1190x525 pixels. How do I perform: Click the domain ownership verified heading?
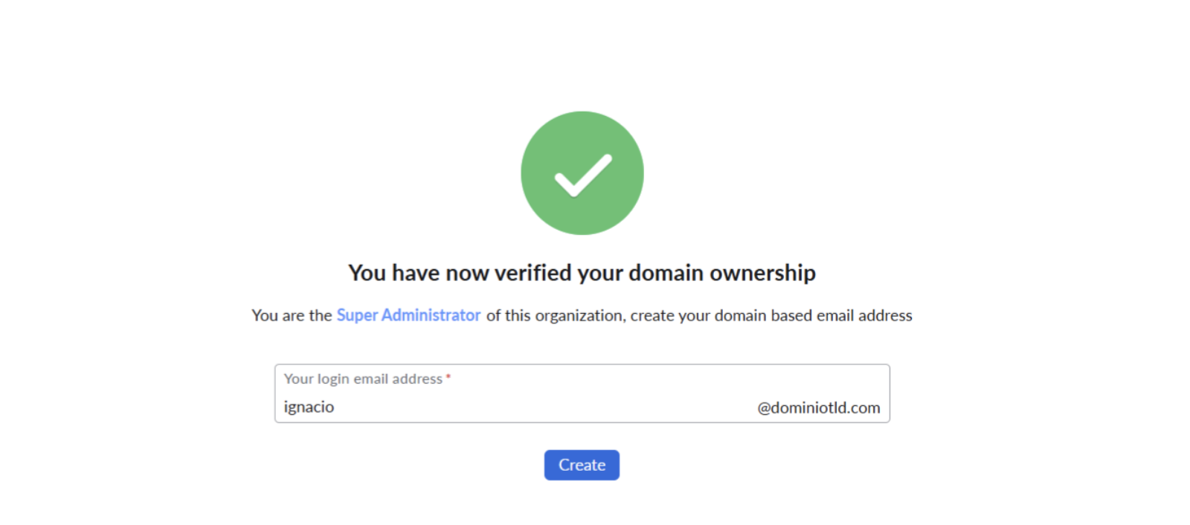582,273
